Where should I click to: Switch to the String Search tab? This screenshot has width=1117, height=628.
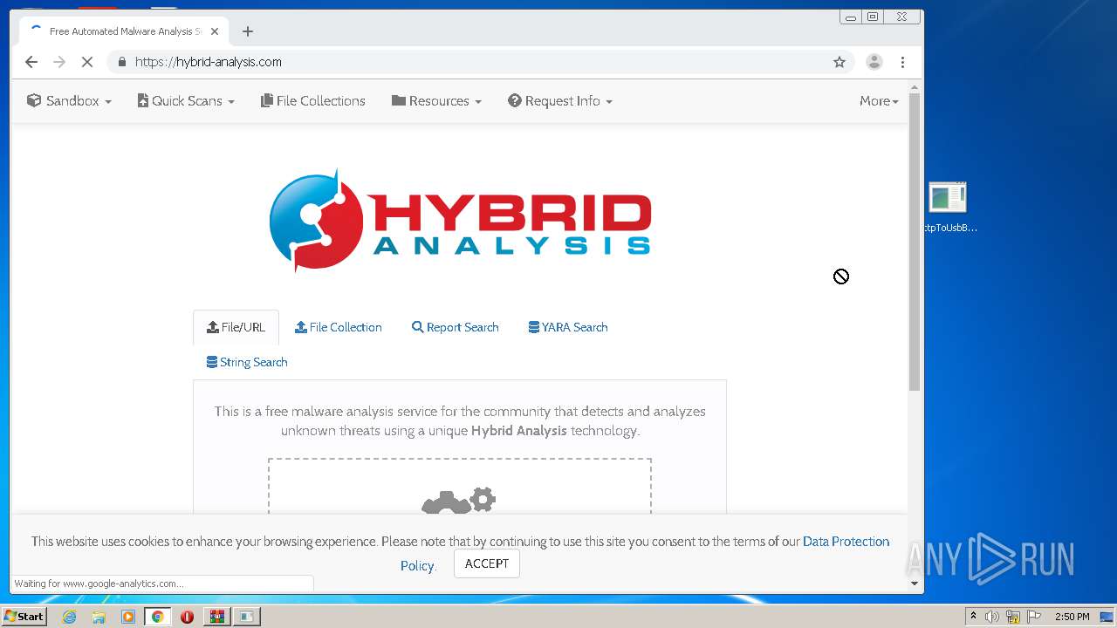[x=247, y=363]
